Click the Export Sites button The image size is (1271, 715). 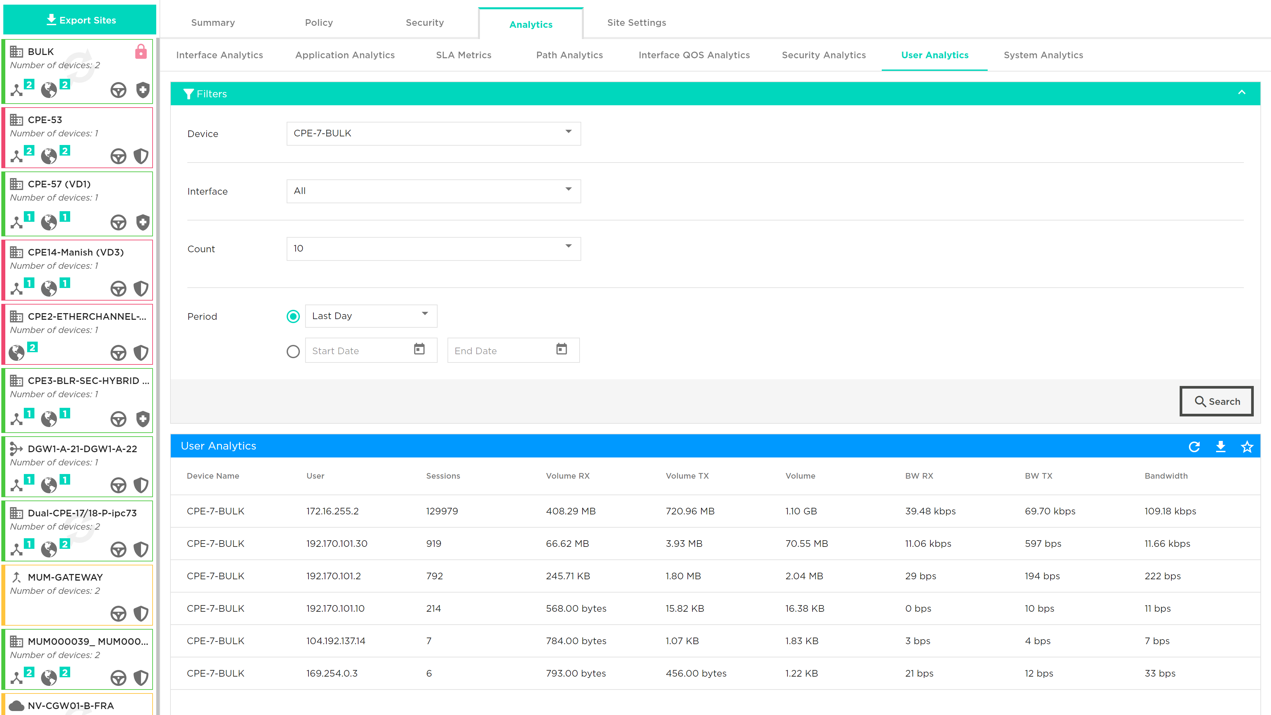coord(80,20)
